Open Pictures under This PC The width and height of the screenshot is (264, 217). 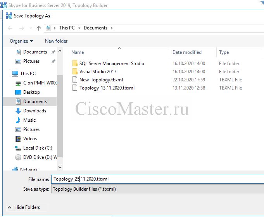tap(31, 129)
